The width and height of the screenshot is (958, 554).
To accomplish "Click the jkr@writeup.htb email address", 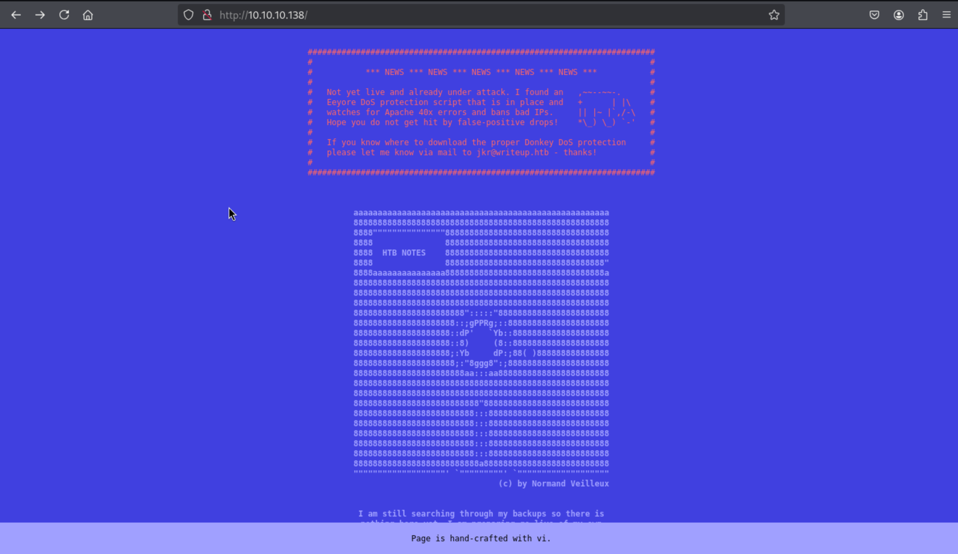I will [512, 153].
